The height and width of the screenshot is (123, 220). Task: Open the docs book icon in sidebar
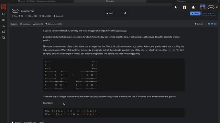tap(3, 20)
